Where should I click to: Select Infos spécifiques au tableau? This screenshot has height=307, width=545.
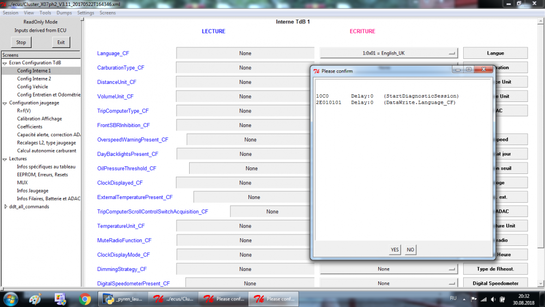(x=46, y=166)
